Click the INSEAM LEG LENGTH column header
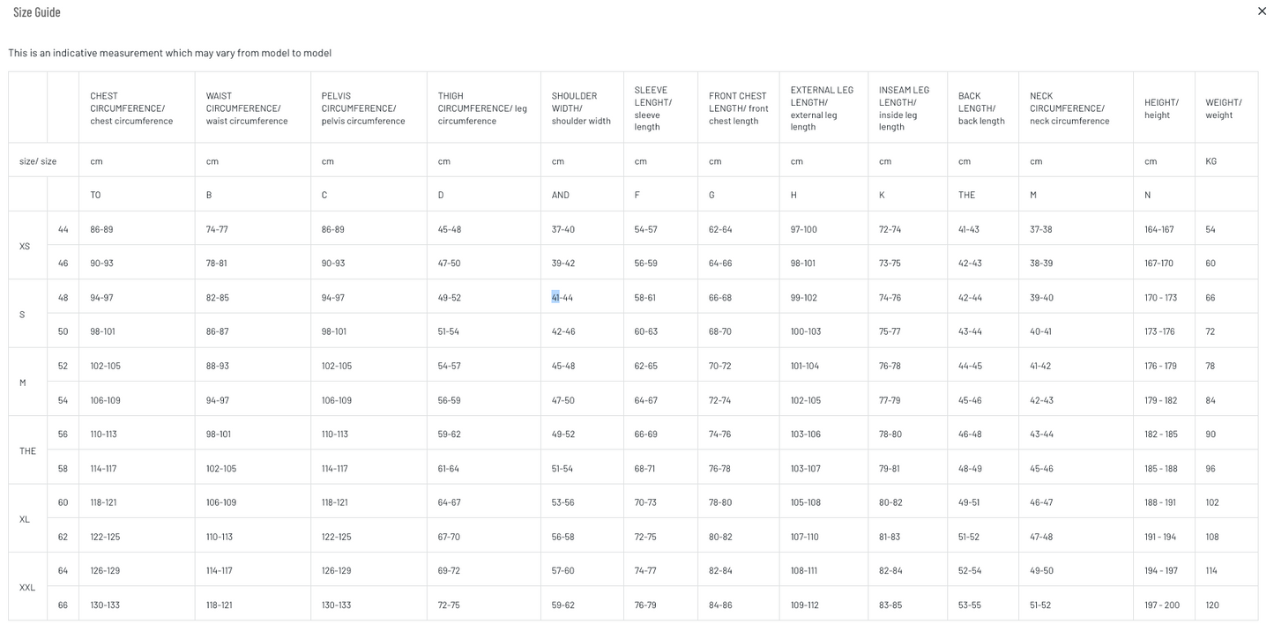Image resolution: width=1274 pixels, height=631 pixels. (904, 108)
